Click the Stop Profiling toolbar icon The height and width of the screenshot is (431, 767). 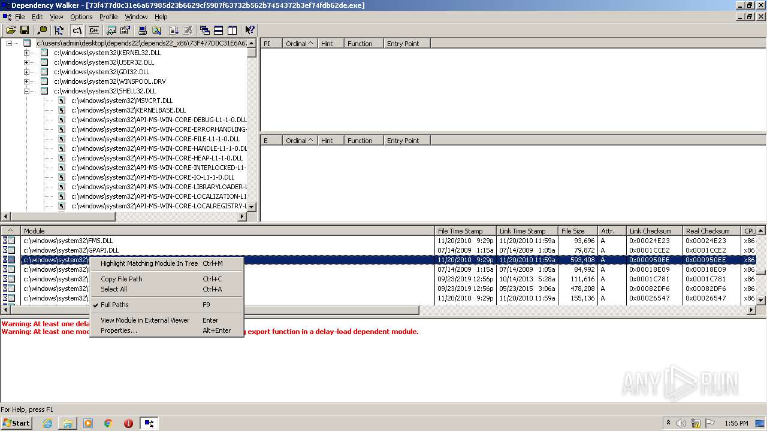click(188, 30)
